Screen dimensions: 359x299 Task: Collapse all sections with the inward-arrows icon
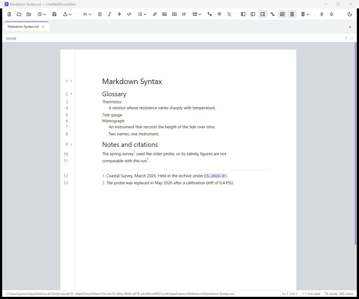click(x=322, y=14)
